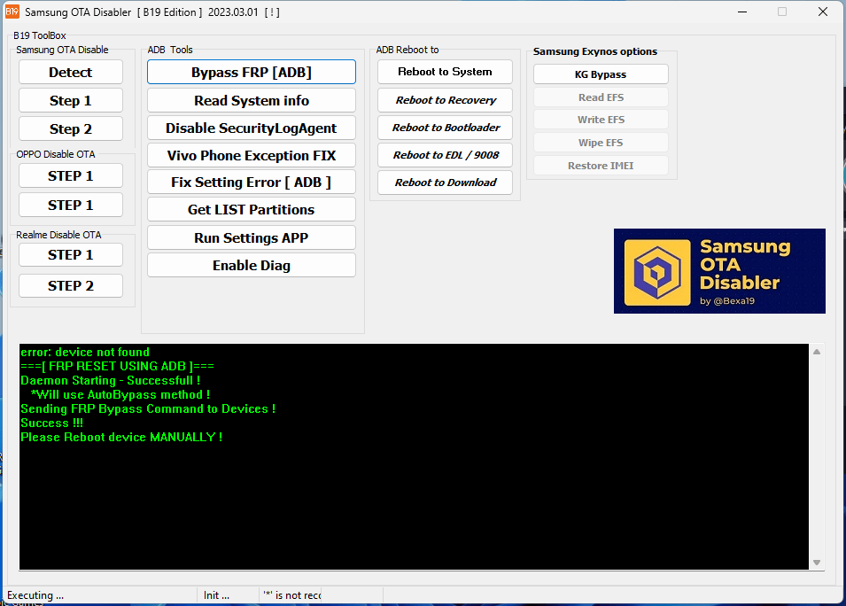
Task: Click the scroll-up arrow on the log scrollbar
Action: click(x=816, y=351)
